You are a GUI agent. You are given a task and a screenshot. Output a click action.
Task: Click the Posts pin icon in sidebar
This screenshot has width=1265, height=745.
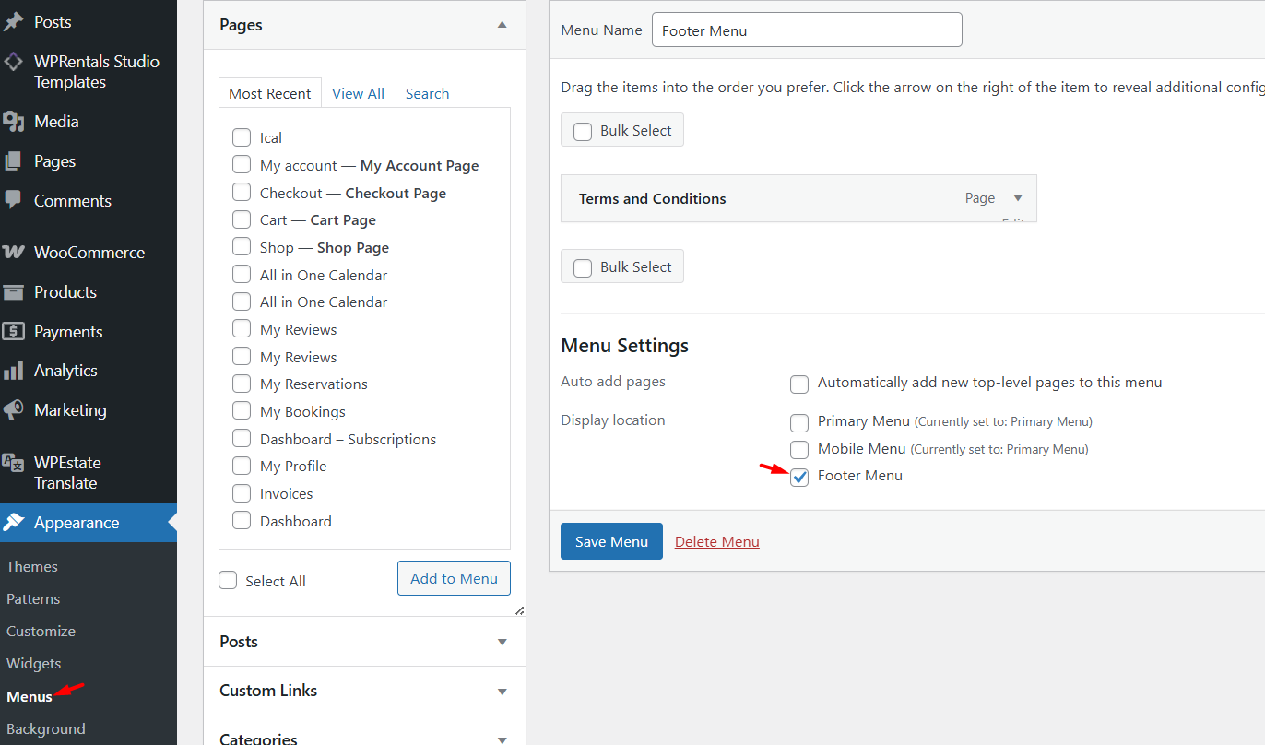(x=14, y=22)
